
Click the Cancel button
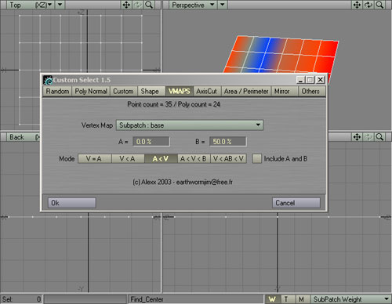coord(296,203)
